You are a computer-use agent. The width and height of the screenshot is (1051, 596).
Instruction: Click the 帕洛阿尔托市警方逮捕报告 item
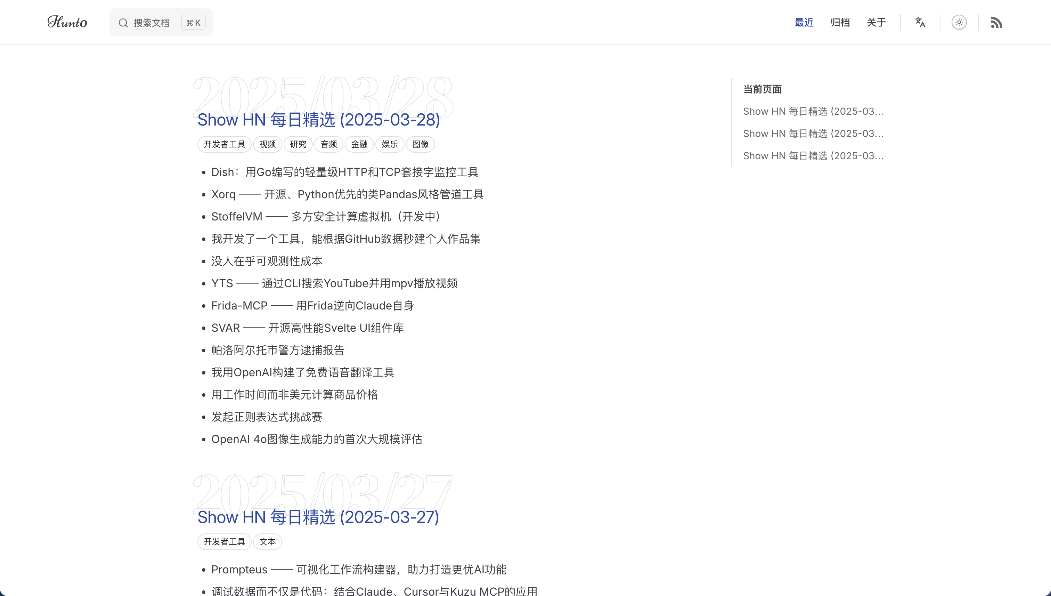278,350
